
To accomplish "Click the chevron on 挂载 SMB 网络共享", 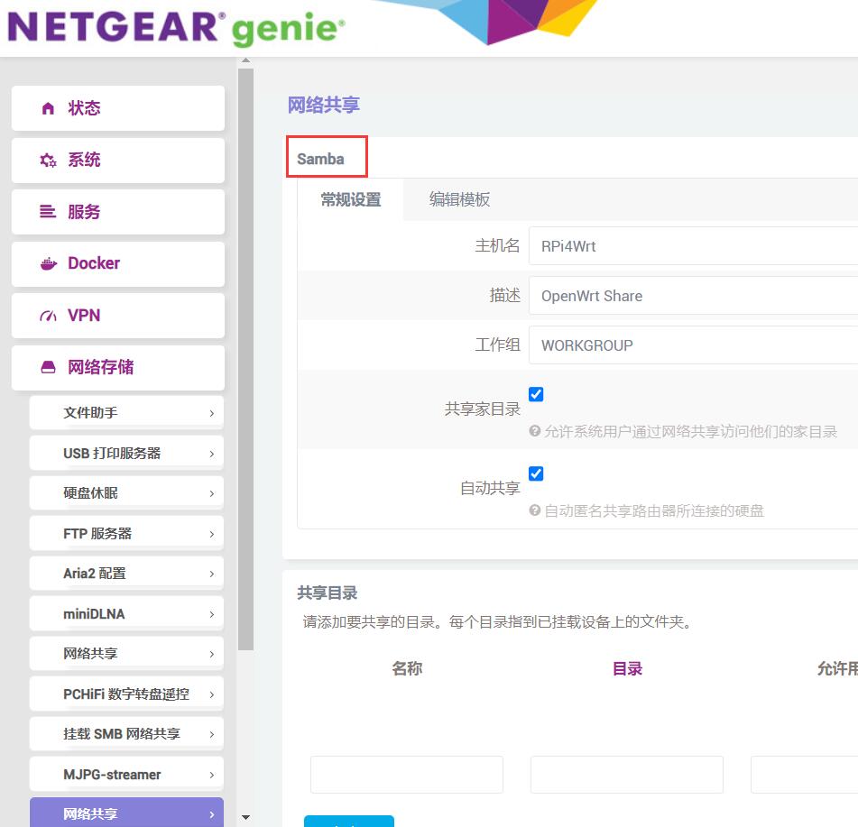I will click(212, 735).
